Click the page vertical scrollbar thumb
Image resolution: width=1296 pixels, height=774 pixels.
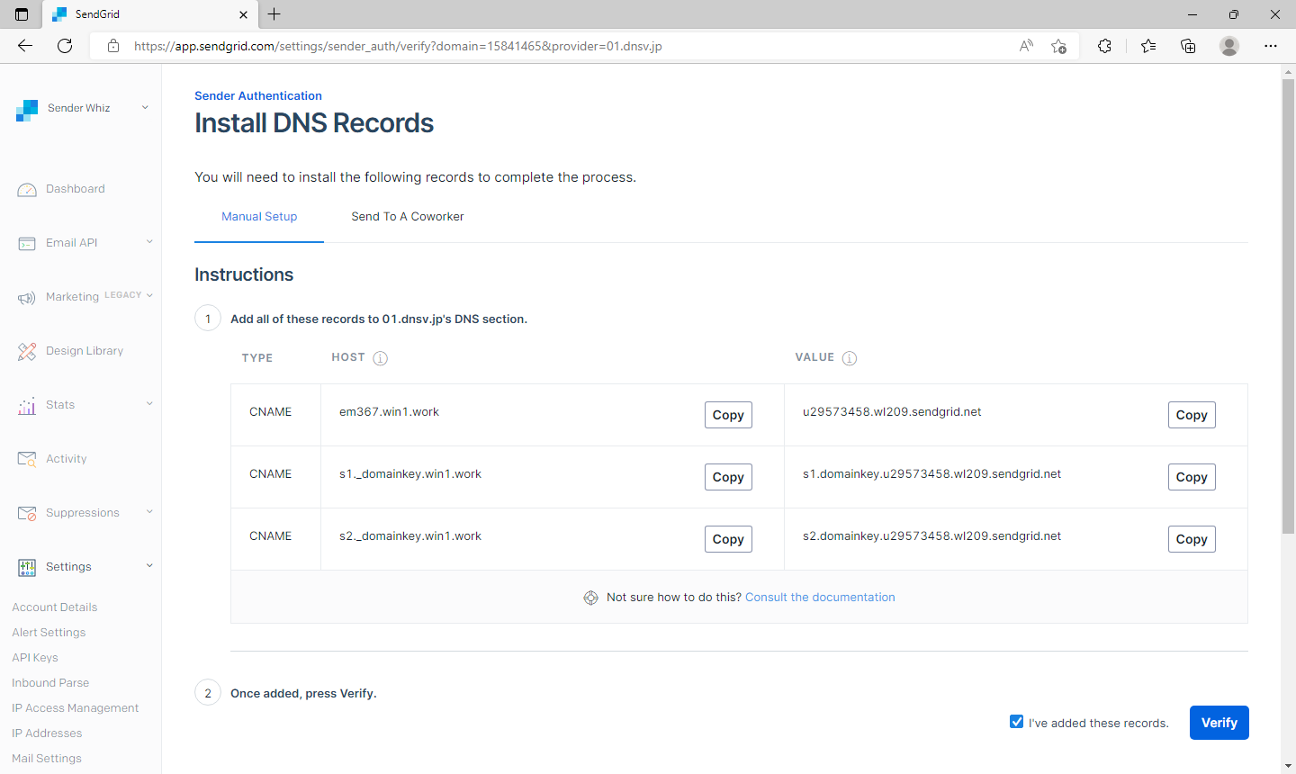tap(1288, 306)
